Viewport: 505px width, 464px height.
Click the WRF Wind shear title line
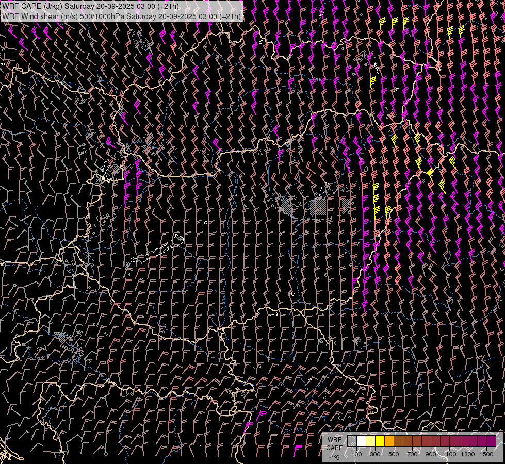pos(121,16)
